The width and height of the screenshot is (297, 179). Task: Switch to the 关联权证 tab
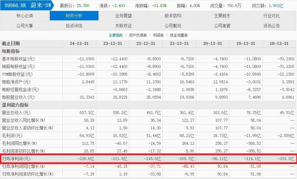click(x=123, y=26)
